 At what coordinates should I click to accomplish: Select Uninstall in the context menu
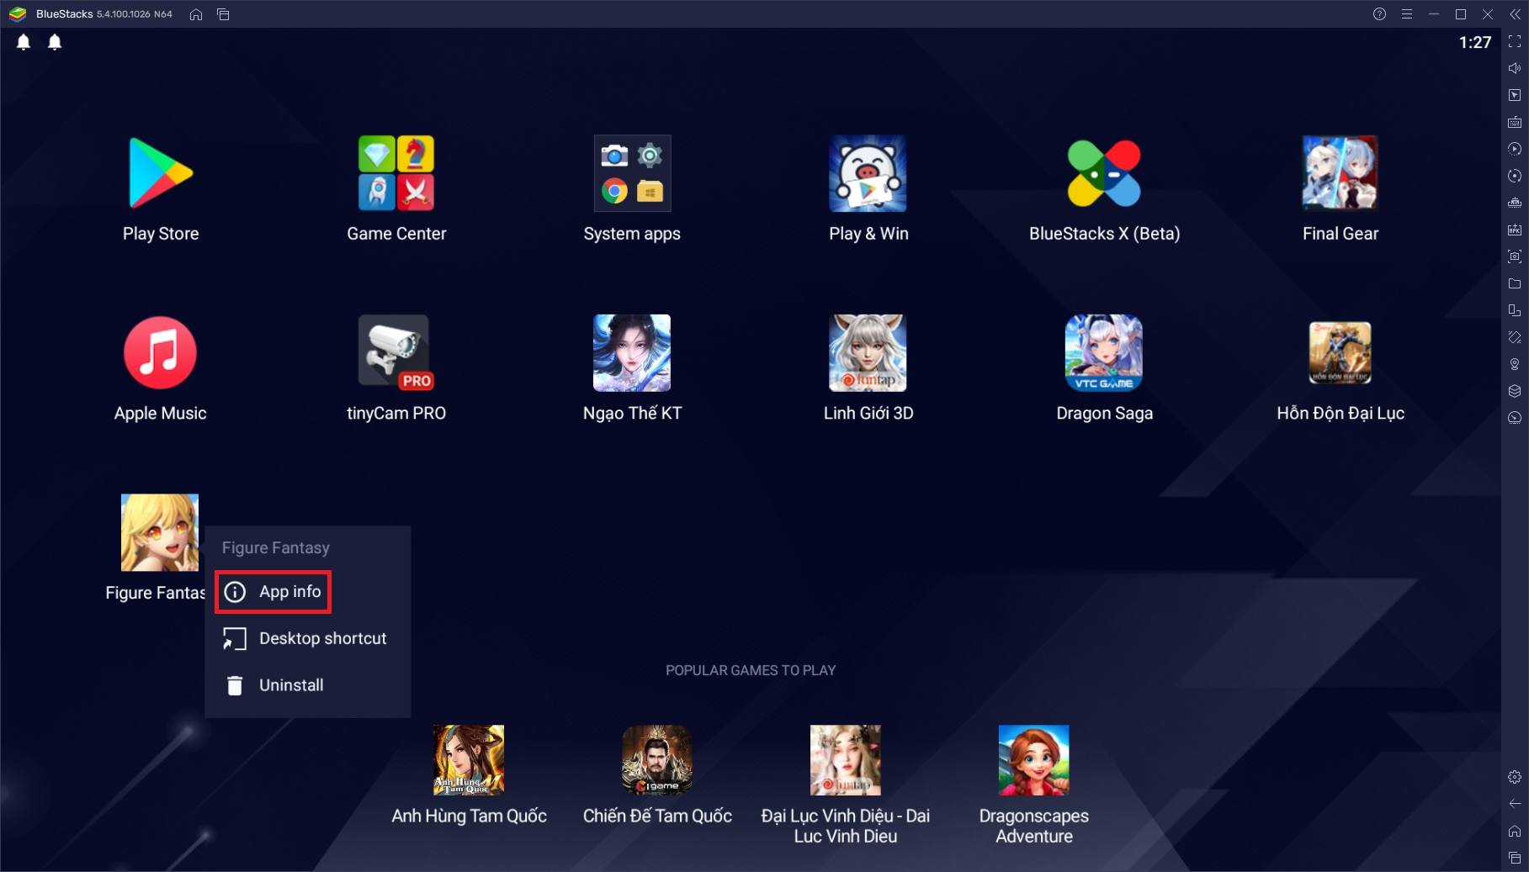coord(274,685)
